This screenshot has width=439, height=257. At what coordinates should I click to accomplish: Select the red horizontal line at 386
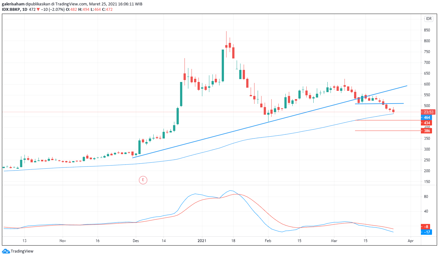[x=388, y=131]
